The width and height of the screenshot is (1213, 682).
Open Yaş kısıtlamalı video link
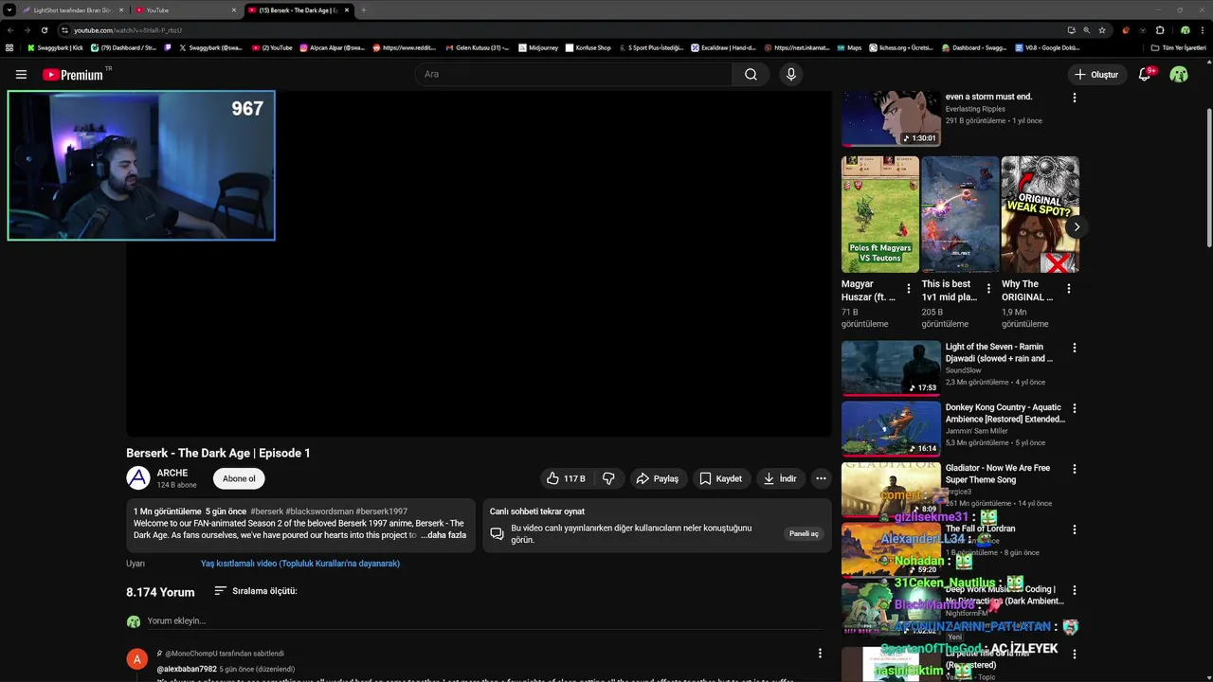300,564
